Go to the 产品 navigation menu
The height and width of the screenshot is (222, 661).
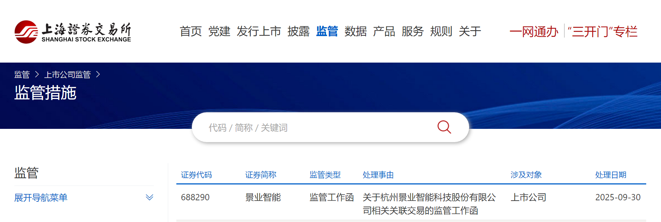pyautogui.click(x=384, y=31)
